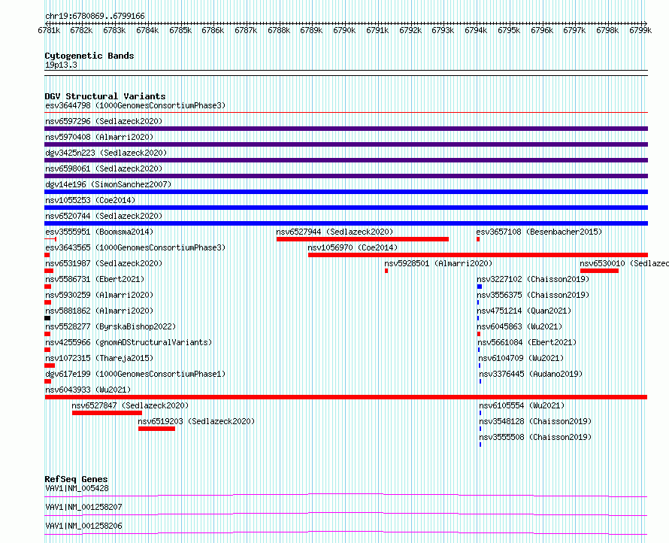Open nsv6519203 (Sedlazeck2020) variant
This screenshot has width=669, height=543.
[196, 421]
